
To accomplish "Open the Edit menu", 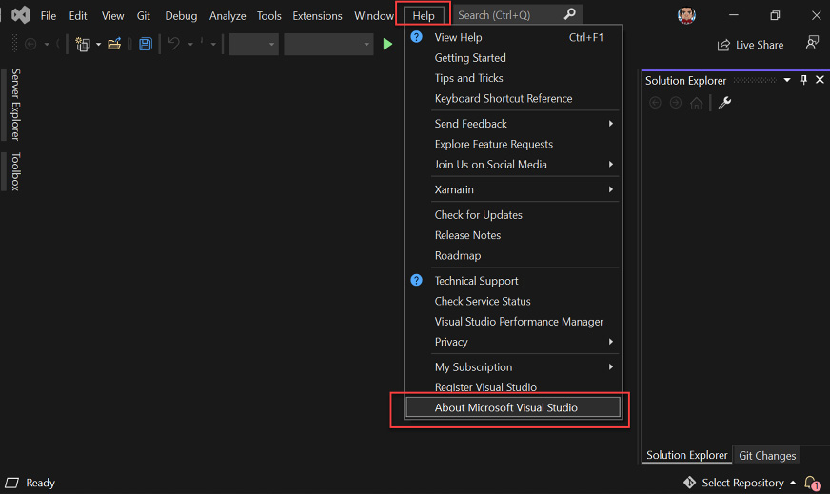I will point(78,16).
